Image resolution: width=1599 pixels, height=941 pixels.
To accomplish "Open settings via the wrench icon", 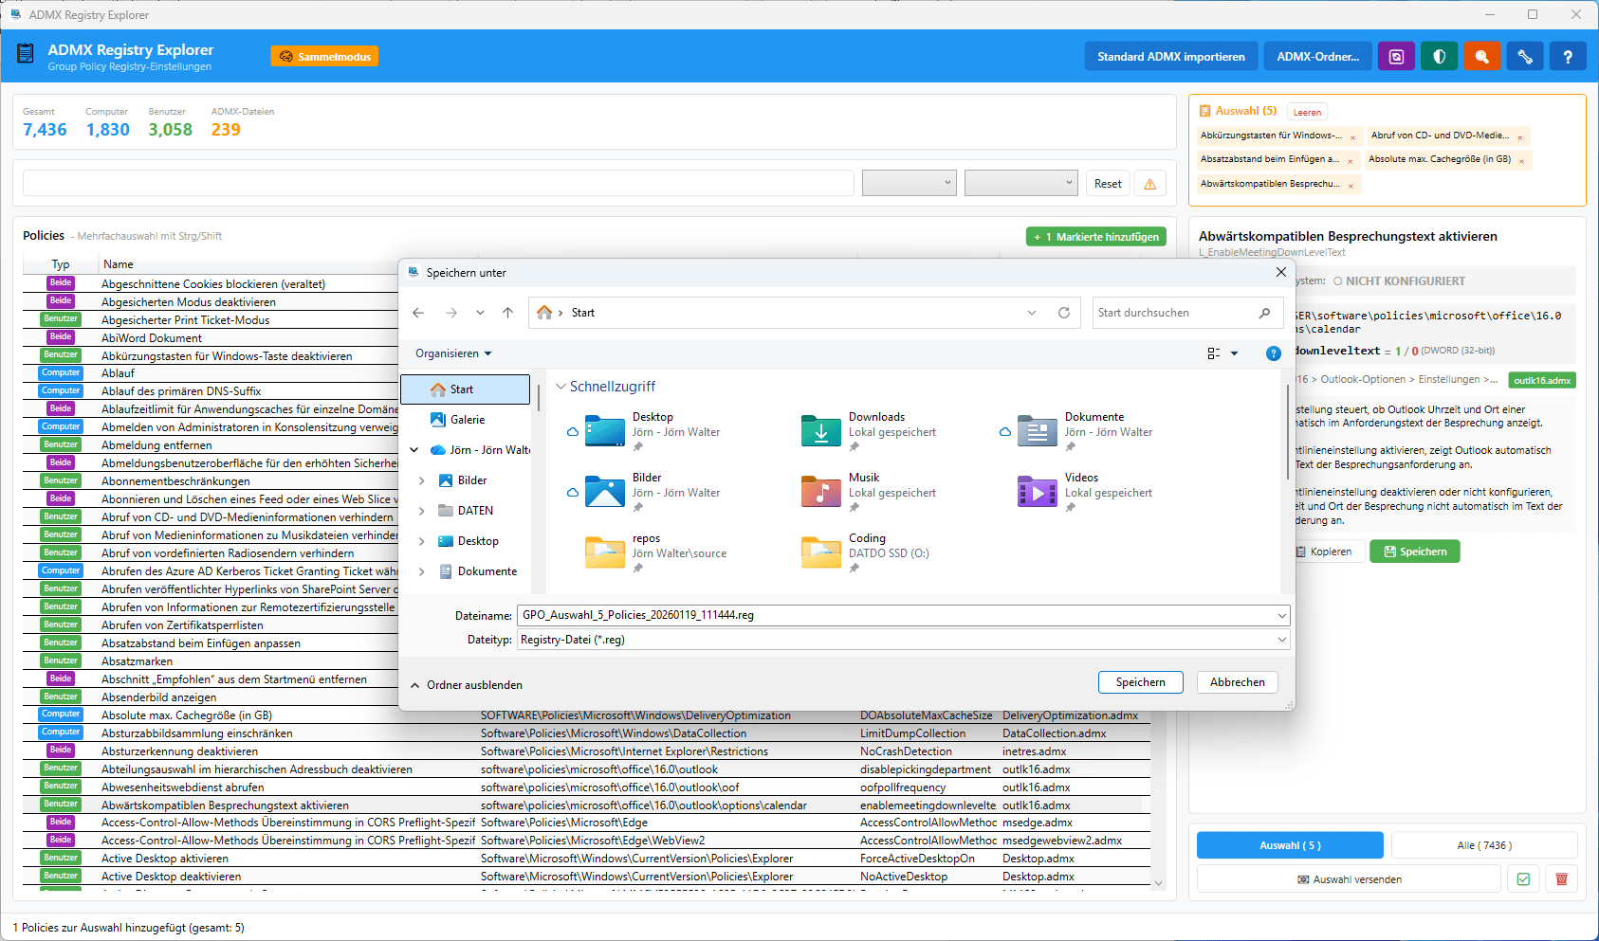I will point(1525,57).
